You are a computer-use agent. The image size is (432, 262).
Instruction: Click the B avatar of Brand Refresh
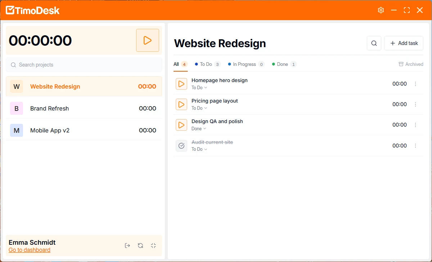pos(17,108)
